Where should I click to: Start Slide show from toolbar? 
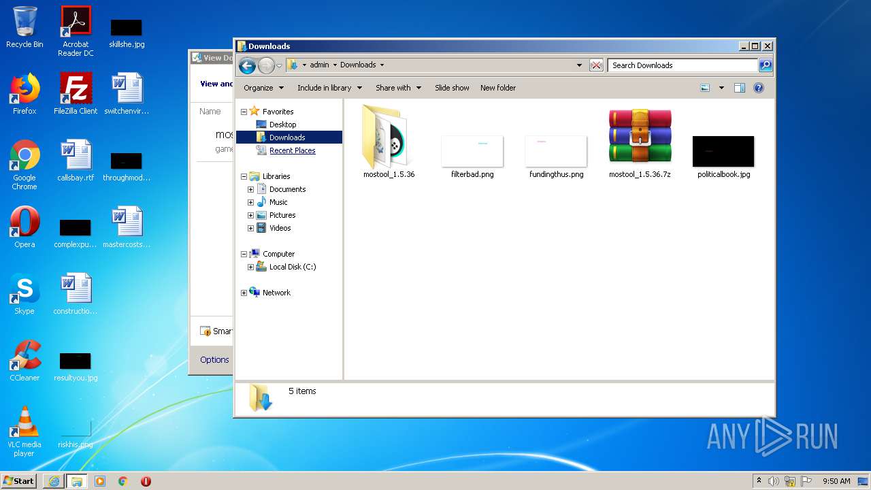(452, 88)
